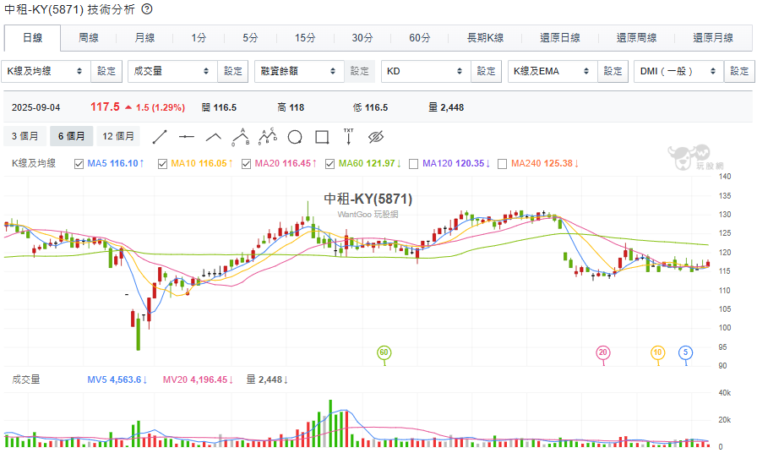The image size is (757, 453).
Task: Expand the KD indicator dropdown
Action: coord(426,72)
